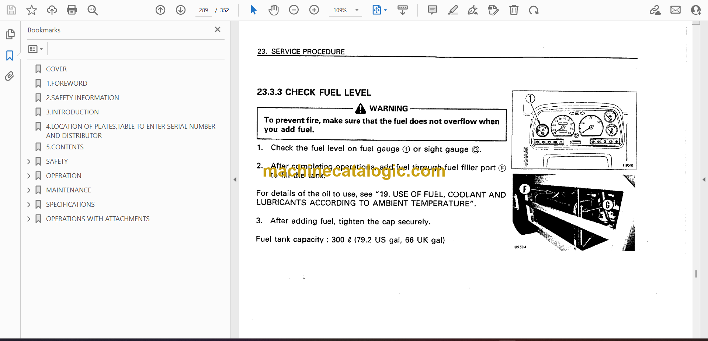708x341 pixels.
Task: Click the '23.3.3 CHECK FUEL LEVEL' heading
Action: click(314, 92)
